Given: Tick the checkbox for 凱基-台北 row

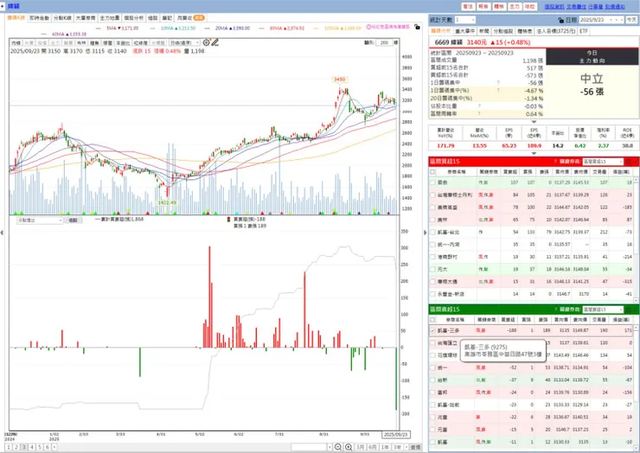Looking at the screenshot, I should click(432, 233).
